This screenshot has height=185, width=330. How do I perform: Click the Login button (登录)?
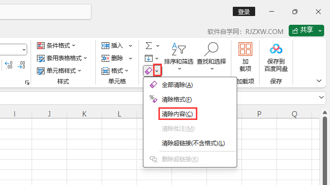coord(244,12)
